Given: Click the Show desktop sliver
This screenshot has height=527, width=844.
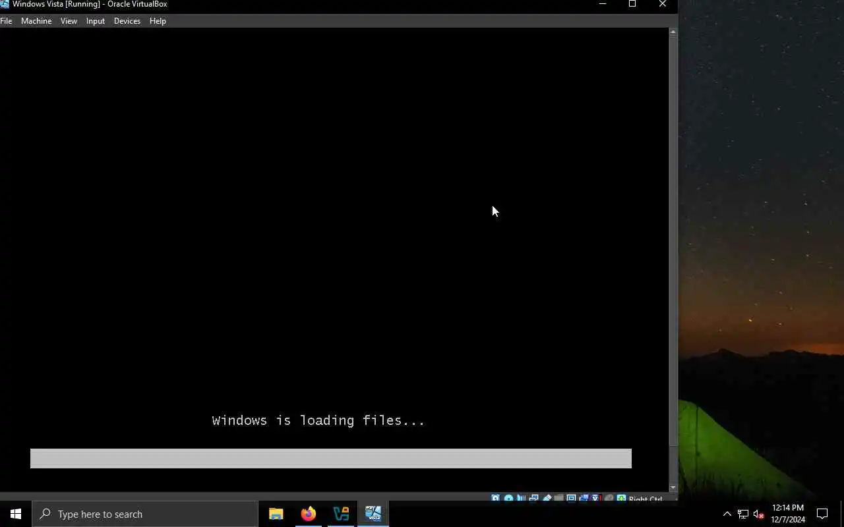Looking at the screenshot, I should [842, 514].
